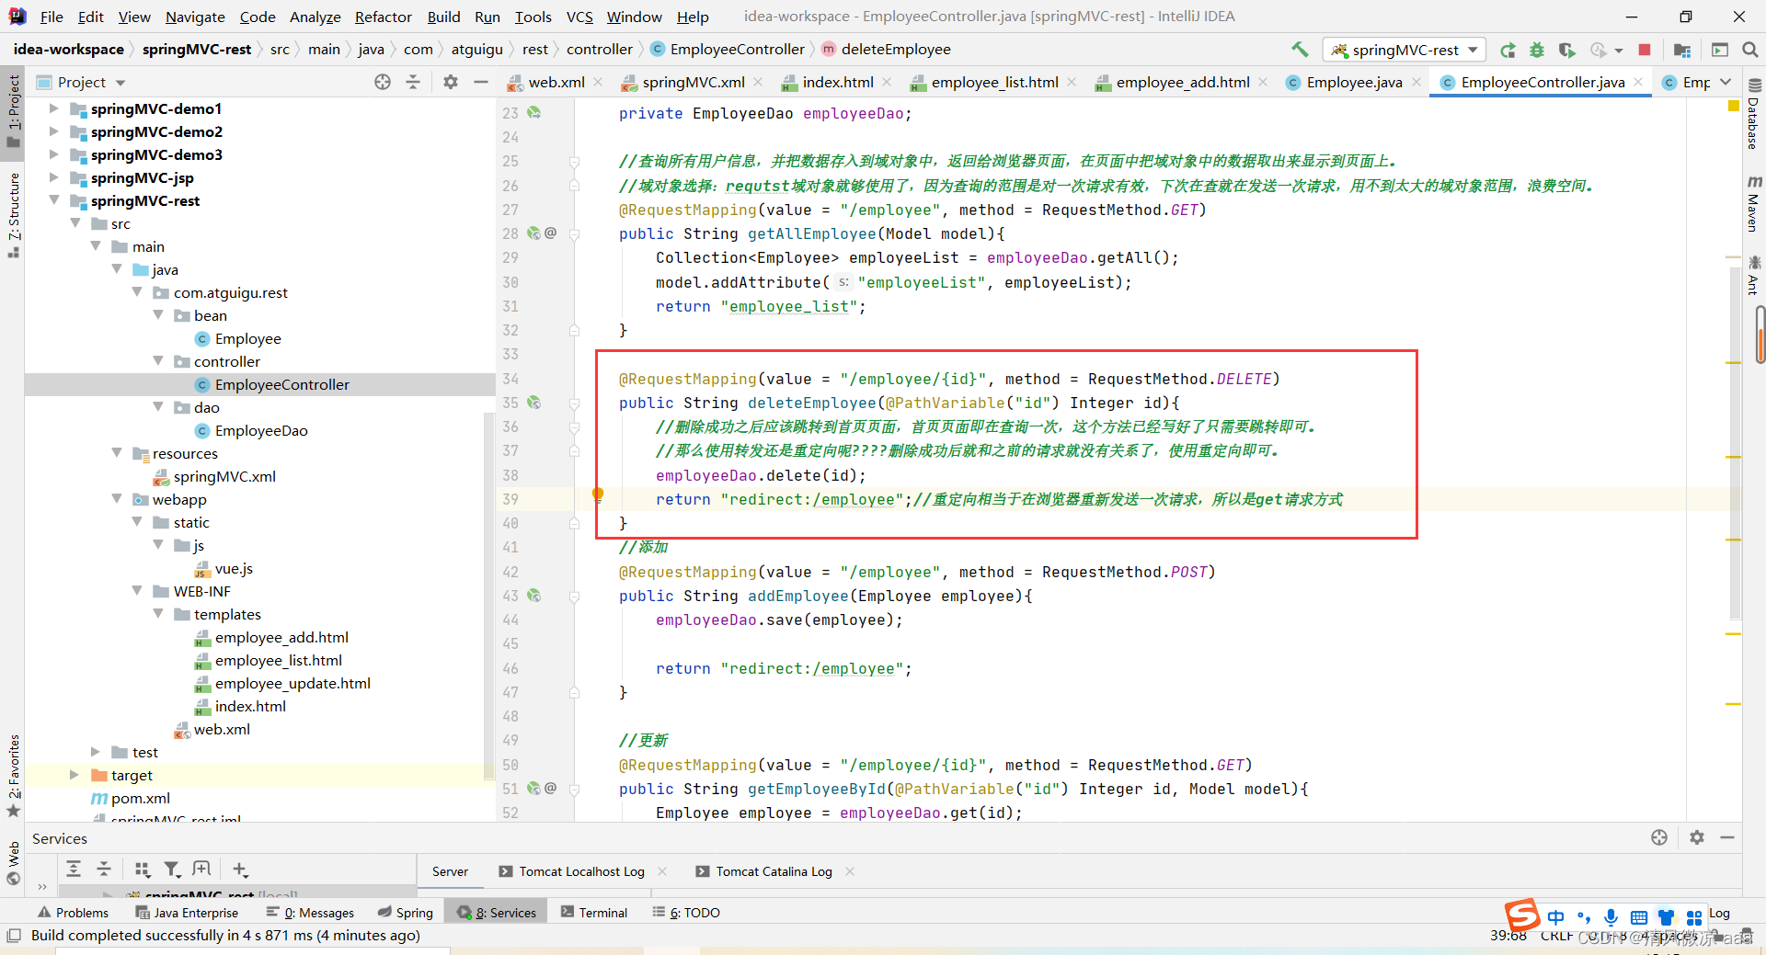Toggle the Web tool window stripe

[x=13, y=864]
